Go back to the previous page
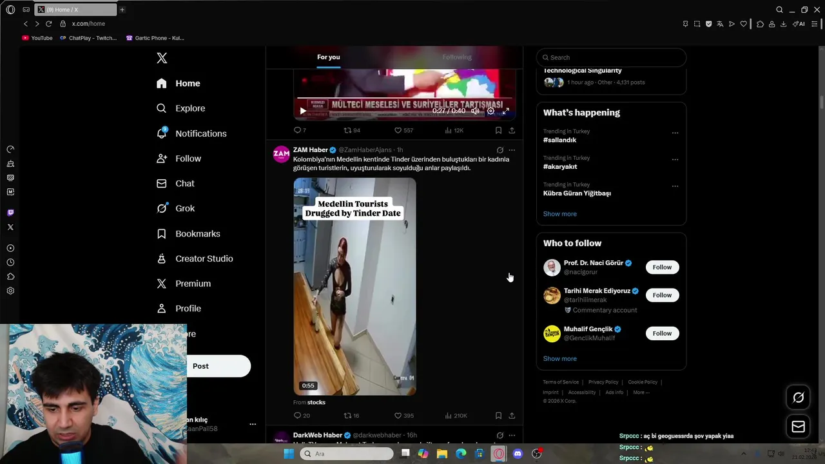Image resolution: width=825 pixels, height=464 pixels. click(x=26, y=24)
